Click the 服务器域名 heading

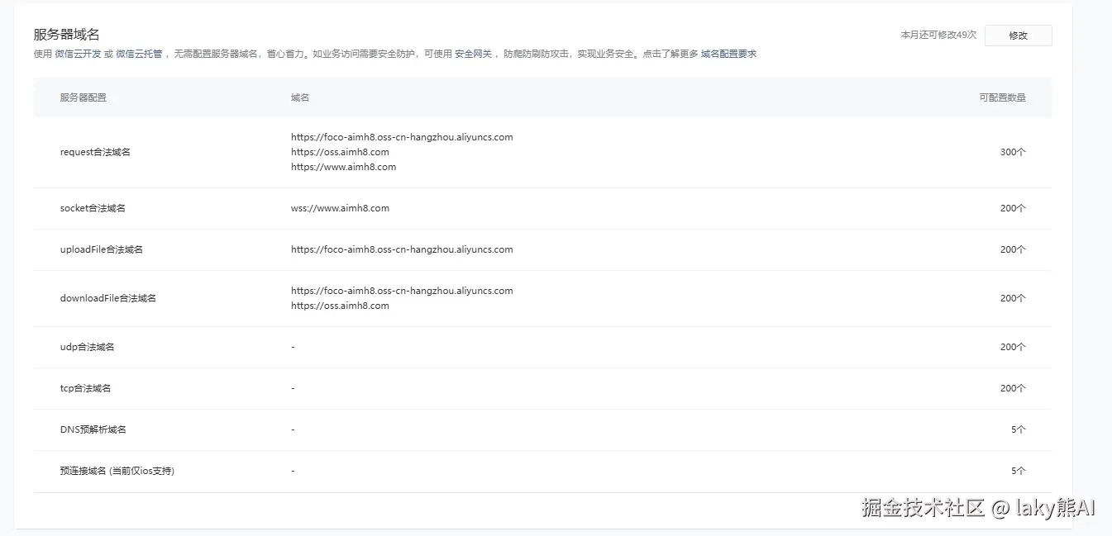click(66, 34)
